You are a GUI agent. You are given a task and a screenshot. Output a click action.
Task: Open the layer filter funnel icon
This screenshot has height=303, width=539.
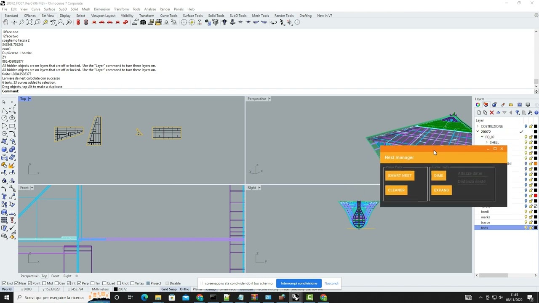point(517,113)
